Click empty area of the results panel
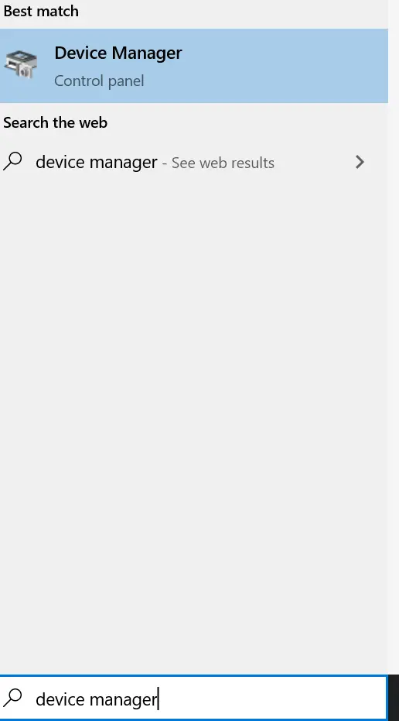The width and height of the screenshot is (399, 721). coord(194,414)
